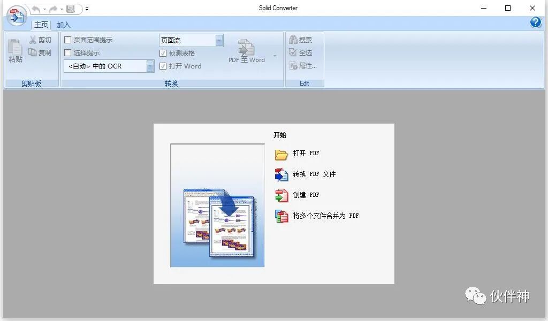Enable the 页面范围提示 checkbox
548x321 pixels.
67,40
